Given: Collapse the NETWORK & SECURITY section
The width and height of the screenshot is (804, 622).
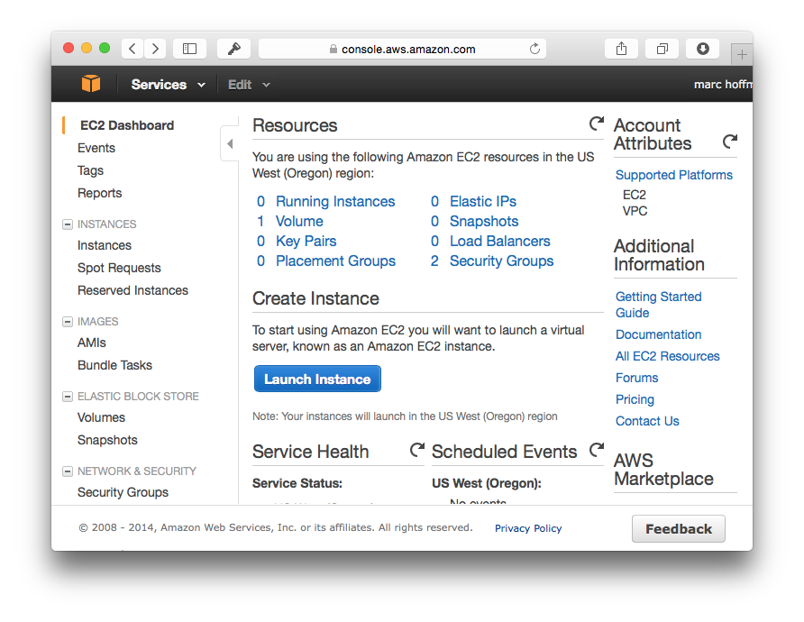Looking at the screenshot, I should (68, 471).
